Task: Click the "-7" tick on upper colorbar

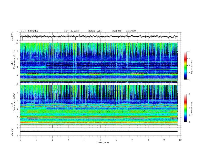Action: [189, 80]
